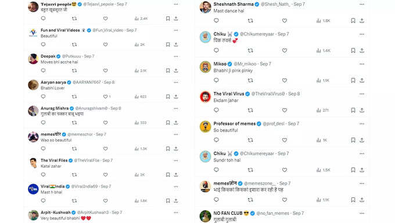
Task: Like Sheshnath Sharma's "Mast dance hai" tweet
Action: click(285, 21)
